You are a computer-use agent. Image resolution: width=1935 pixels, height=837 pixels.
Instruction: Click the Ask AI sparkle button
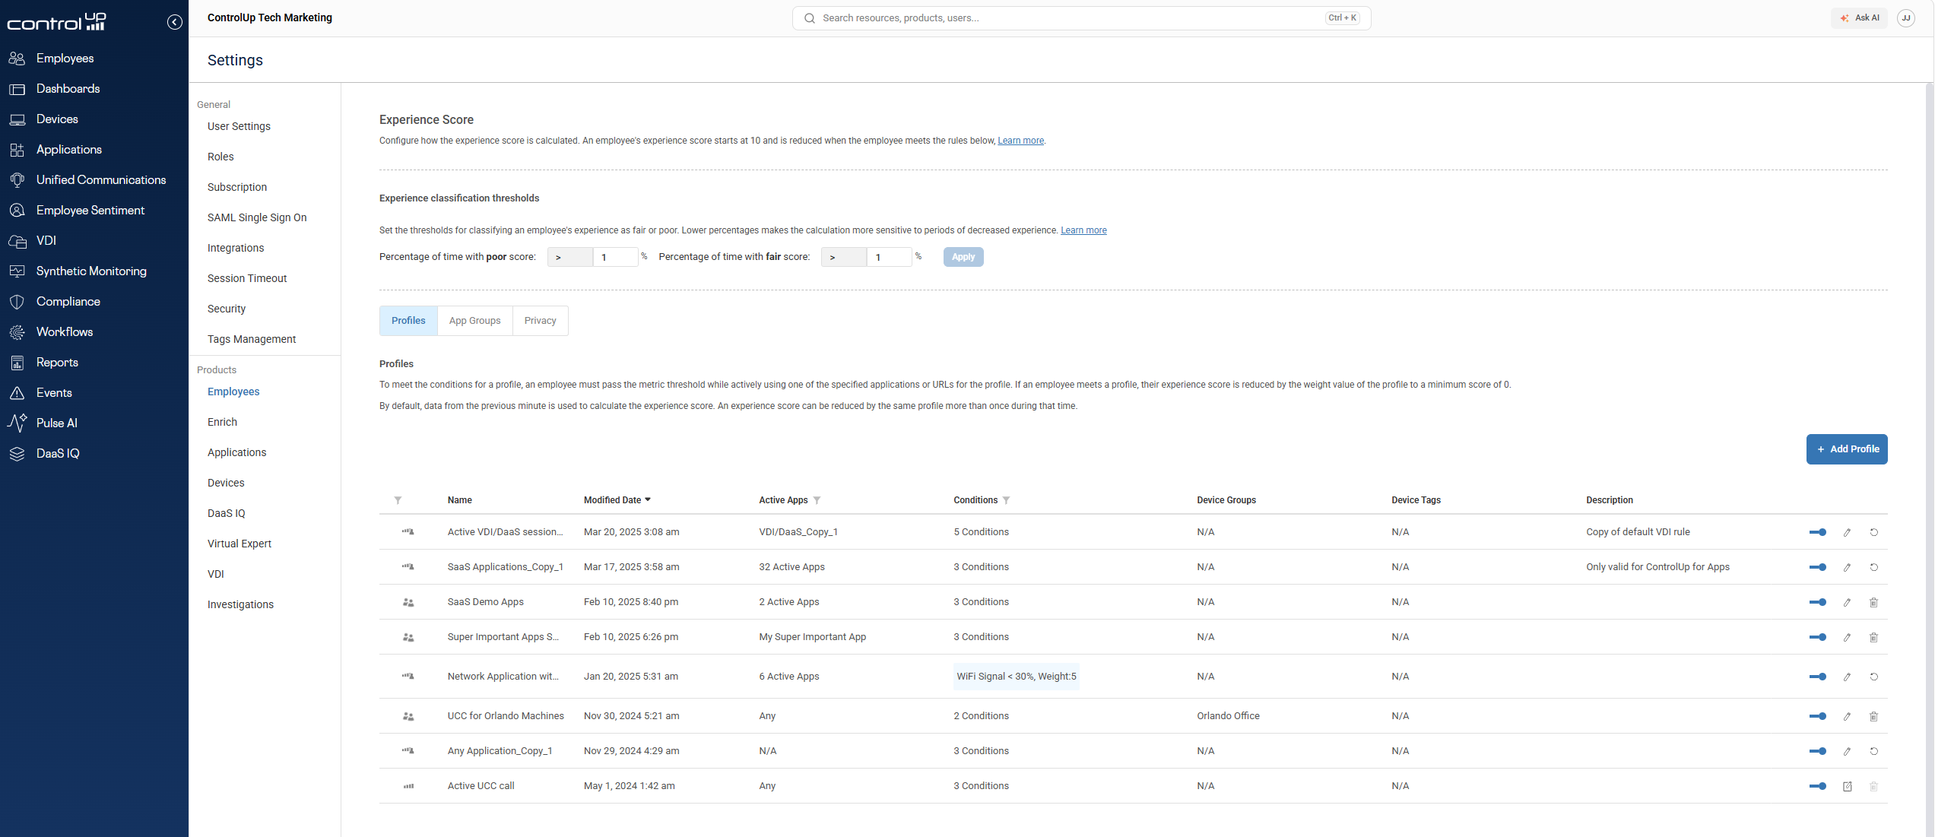coord(1859,18)
